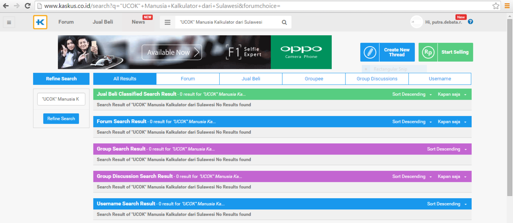Switch to the Username results tab
Viewport: 513px width, 223px height.
coord(440,79)
